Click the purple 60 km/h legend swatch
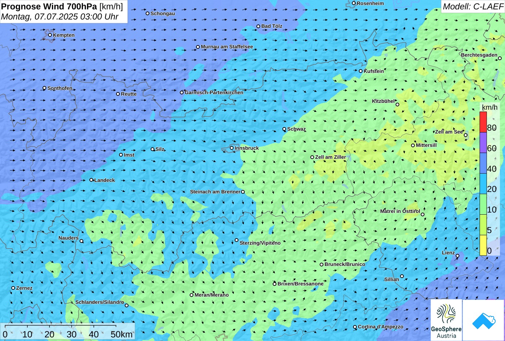 483,143
